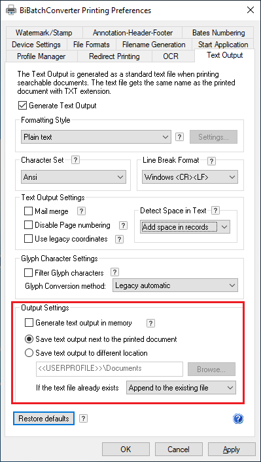The height and width of the screenshot is (462, 261).
Task: Uncheck Generate Text Output checkbox
Action: 23,105
